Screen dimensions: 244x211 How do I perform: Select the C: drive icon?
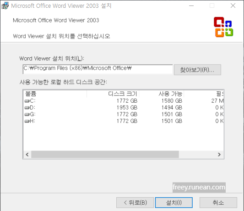(27, 101)
